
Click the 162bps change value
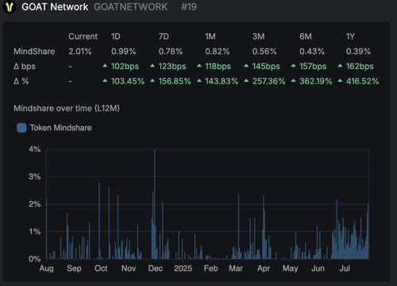(x=360, y=66)
